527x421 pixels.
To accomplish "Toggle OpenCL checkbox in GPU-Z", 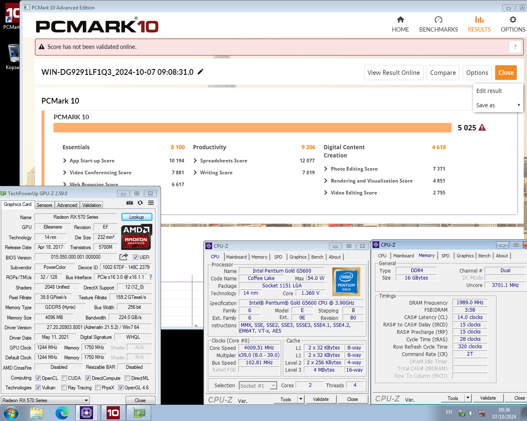I will click(x=38, y=378).
